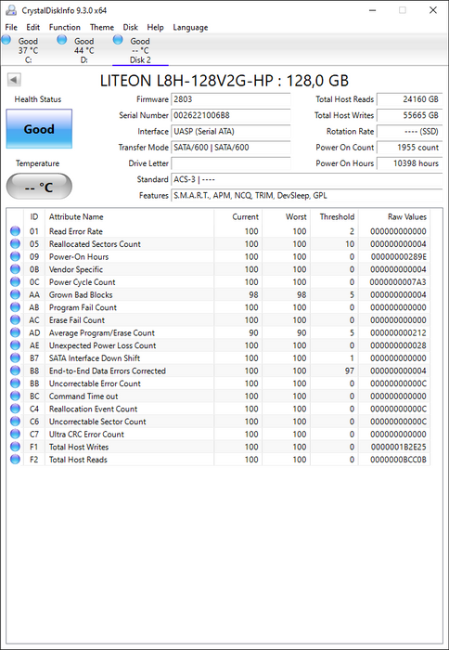Open the File menu
Image resolution: width=449 pixels, height=650 pixels.
(x=11, y=27)
